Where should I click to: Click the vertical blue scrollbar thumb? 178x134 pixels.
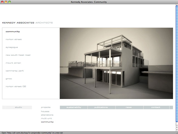coord(177,64)
